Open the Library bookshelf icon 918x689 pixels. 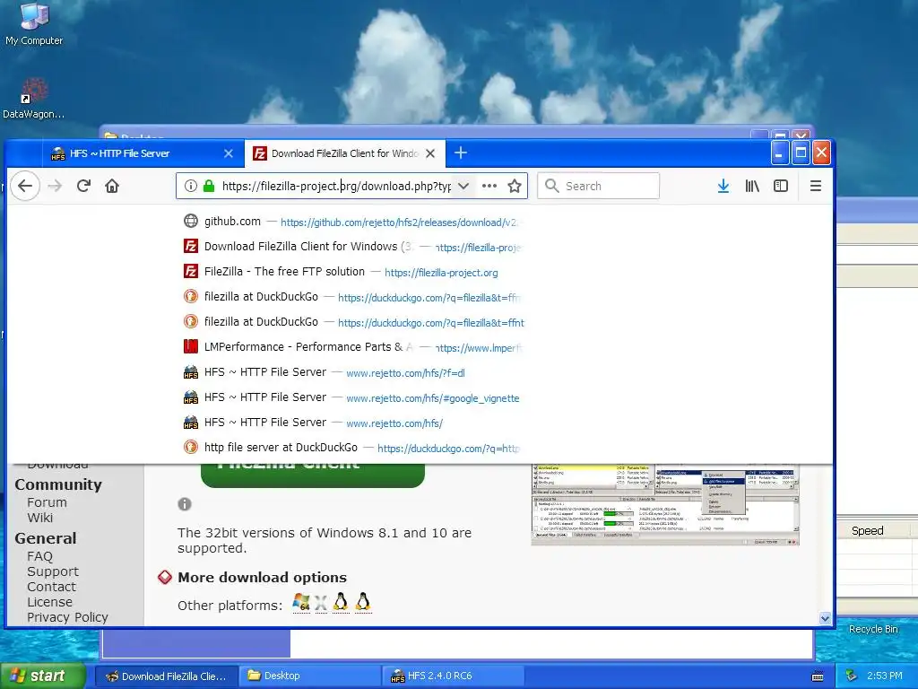coord(752,186)
